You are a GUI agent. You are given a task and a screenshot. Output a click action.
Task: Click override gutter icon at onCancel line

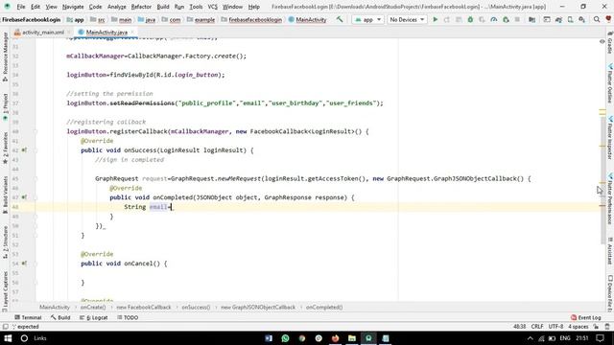click(x=24, y=264)
